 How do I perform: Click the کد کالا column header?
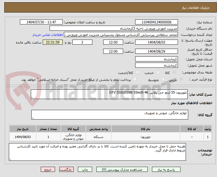[x=192, y=129]
